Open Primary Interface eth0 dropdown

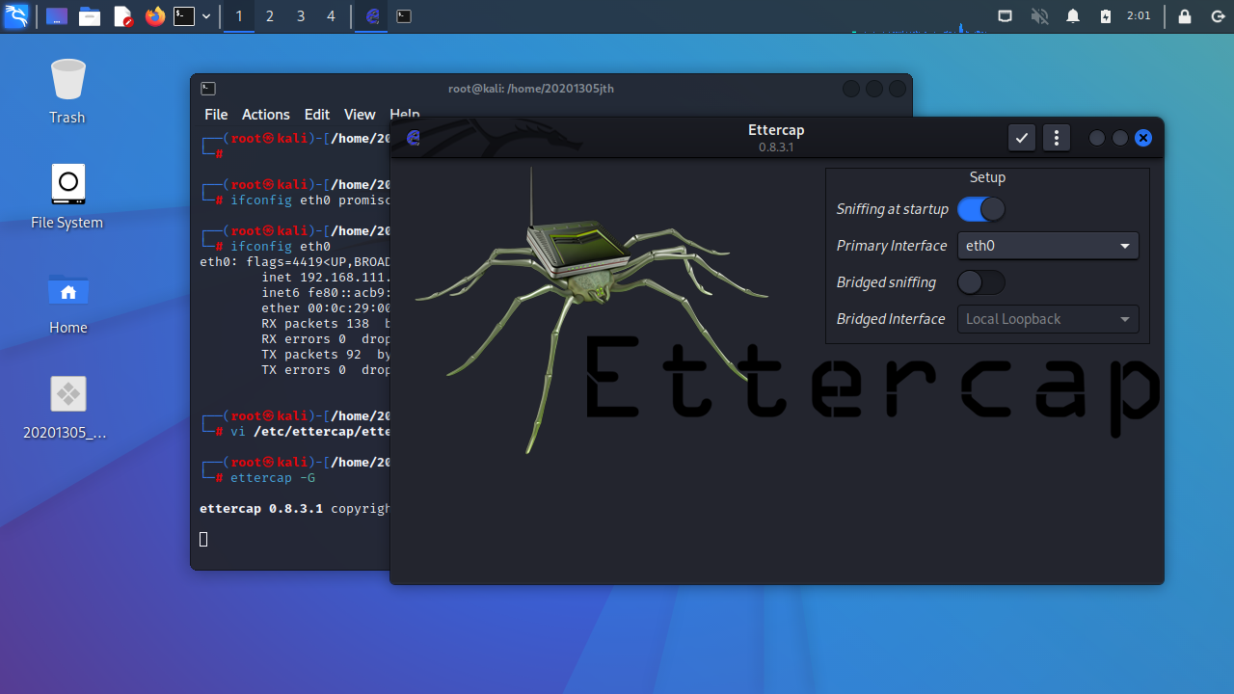pos(1048,246)
